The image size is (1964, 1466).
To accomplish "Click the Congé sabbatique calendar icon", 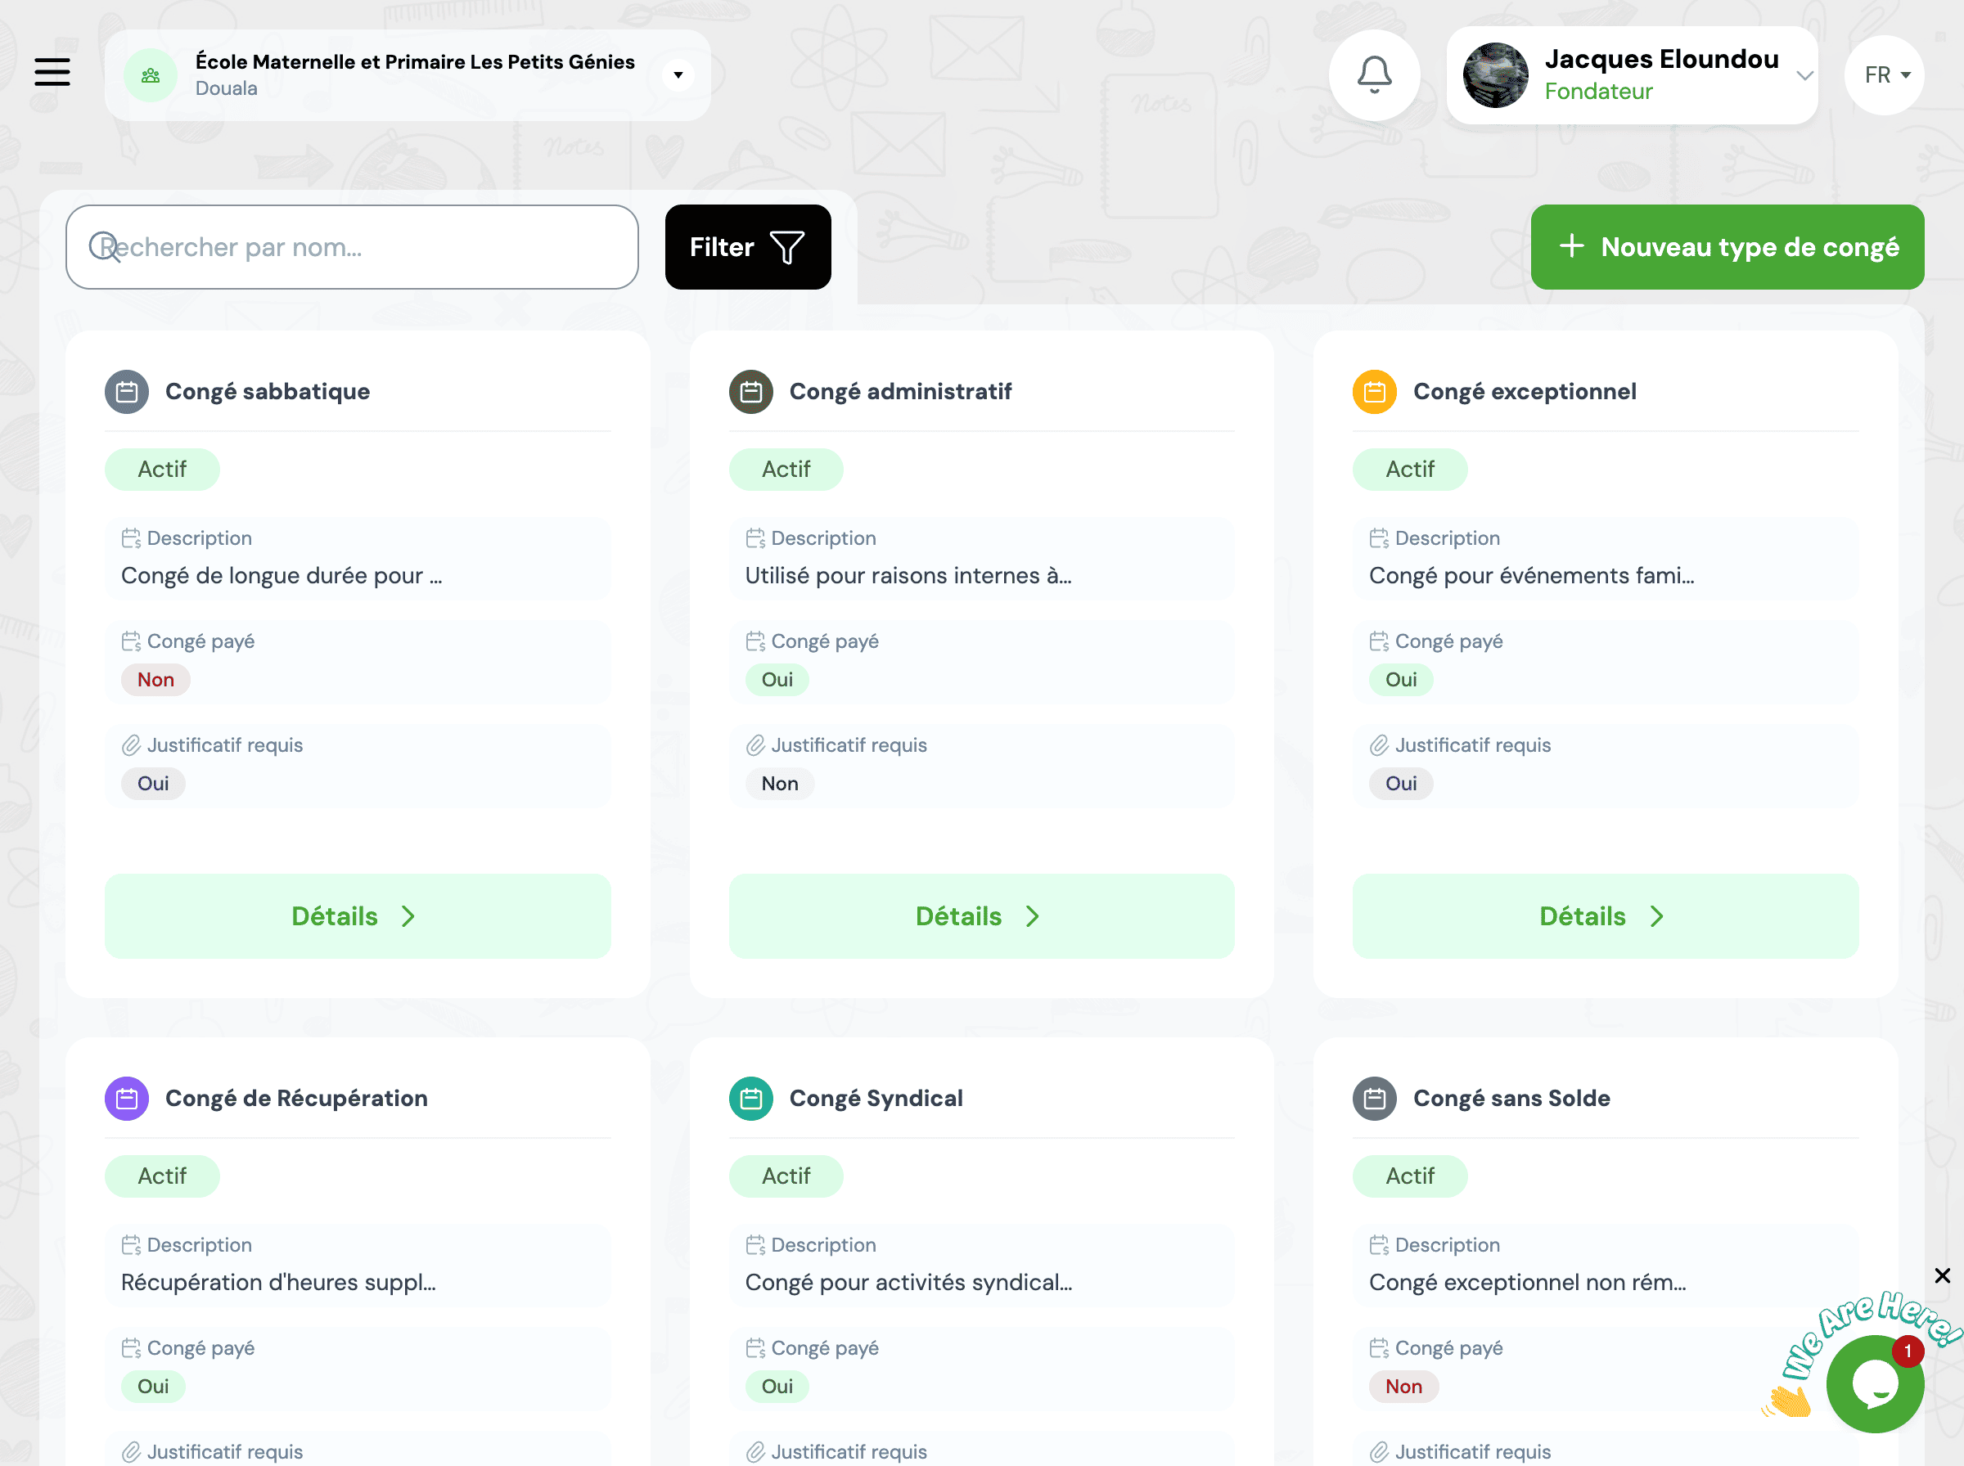I will pyautogui.click(x=127, y=391).
